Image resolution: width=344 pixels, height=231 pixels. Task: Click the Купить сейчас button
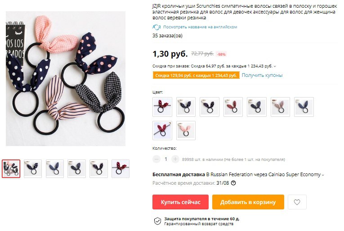(x=180, y=202)
